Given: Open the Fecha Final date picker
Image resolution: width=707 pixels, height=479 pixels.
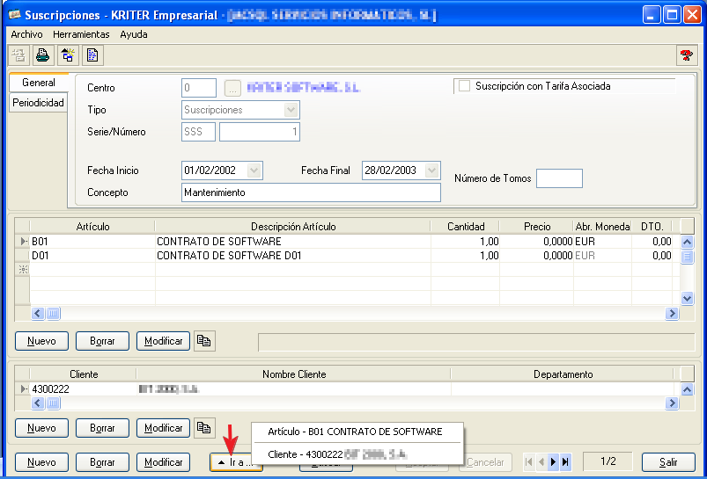Looking at the screenshot, I should click(432, 171).
